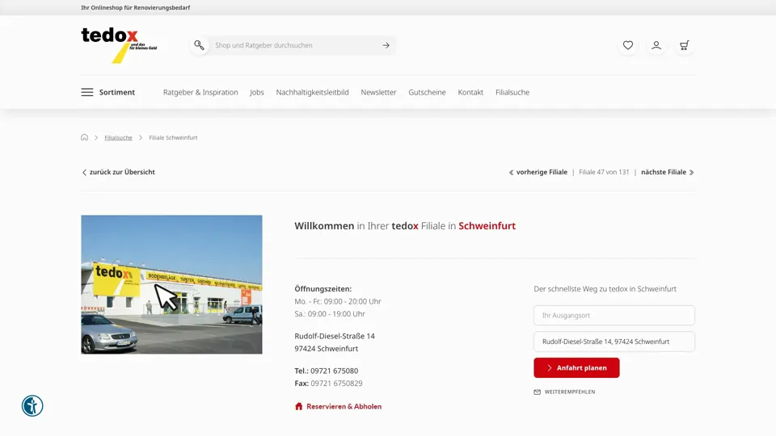Open the Newsletter page
776x436 pixels.
(378, 92)
